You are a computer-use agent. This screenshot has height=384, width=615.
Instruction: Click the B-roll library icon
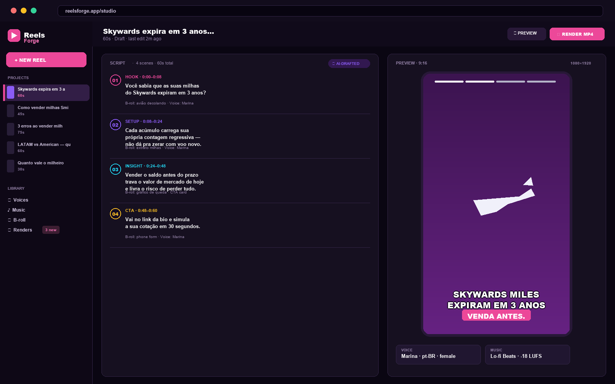point(9,220)
